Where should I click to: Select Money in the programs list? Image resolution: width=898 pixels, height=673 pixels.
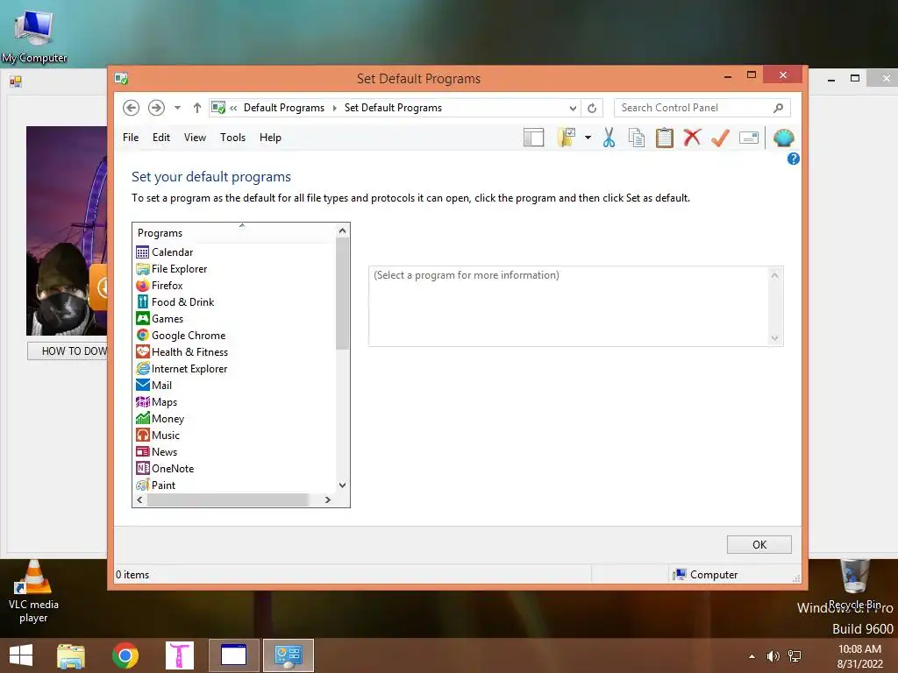point(167,419)
